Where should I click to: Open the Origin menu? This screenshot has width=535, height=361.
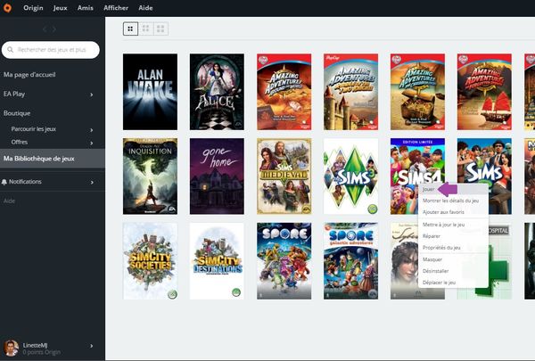pyautogui.click(x=33, y=8)
